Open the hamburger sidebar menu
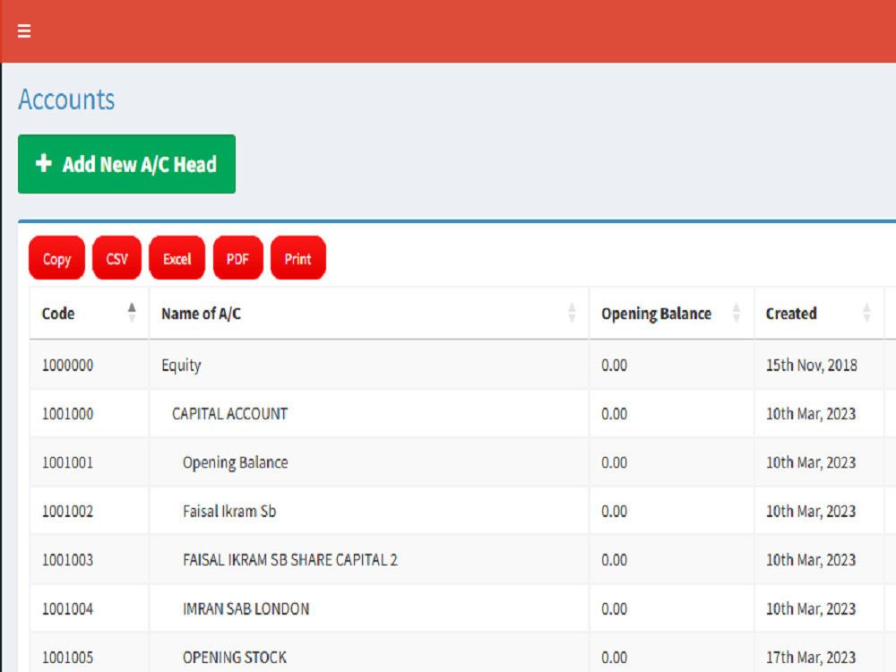896x672 pixels. point(24,30)
